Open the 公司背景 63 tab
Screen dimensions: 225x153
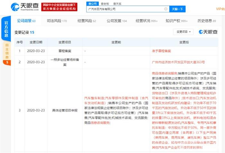pyautogui.click(x=26, y=21)
